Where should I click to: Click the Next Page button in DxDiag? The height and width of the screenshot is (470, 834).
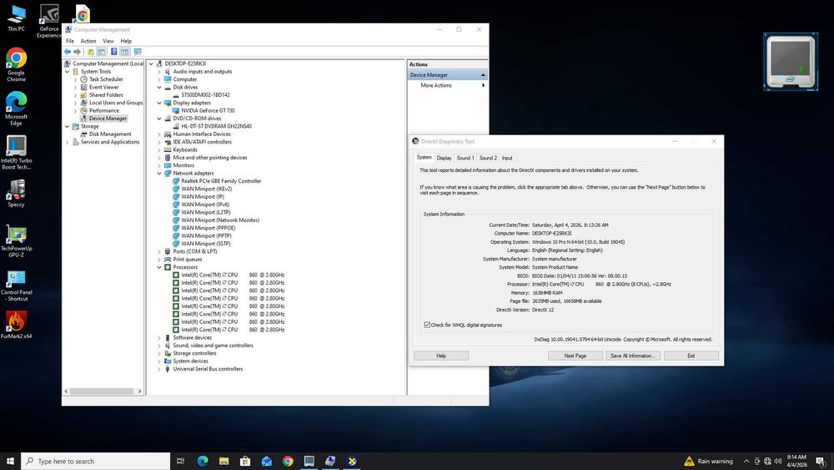coord(575,356)
